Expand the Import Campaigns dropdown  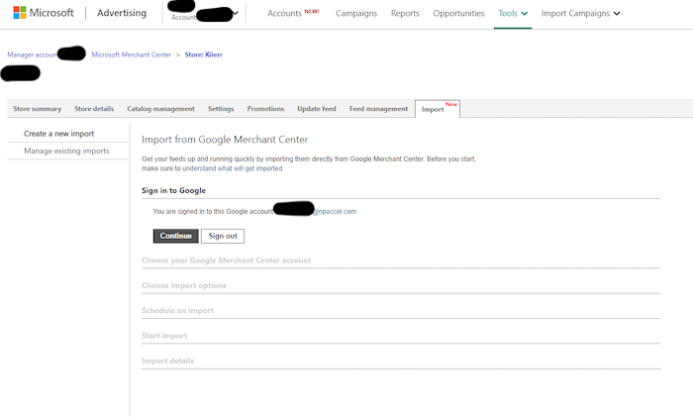(580, 13)
